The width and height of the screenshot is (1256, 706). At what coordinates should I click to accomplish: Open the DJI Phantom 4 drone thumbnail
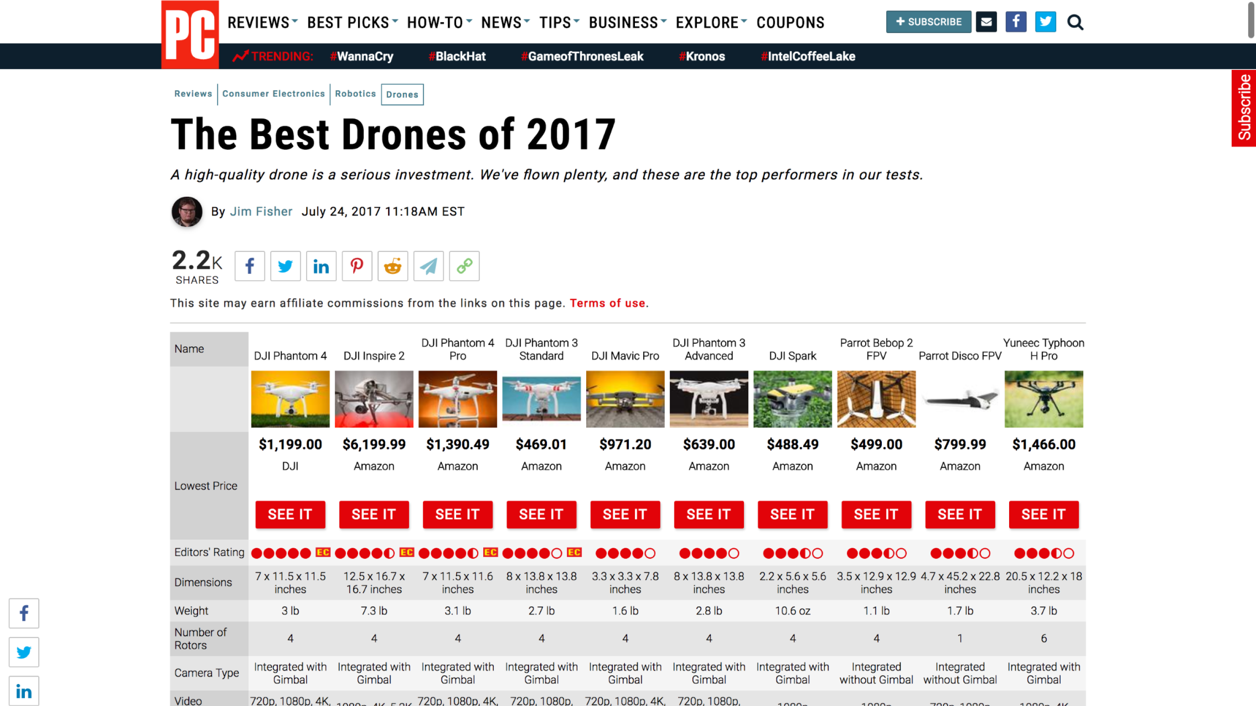pyautogui.click(x=290, y=399)
